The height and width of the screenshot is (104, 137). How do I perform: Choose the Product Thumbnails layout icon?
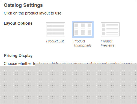coord(83,29)
